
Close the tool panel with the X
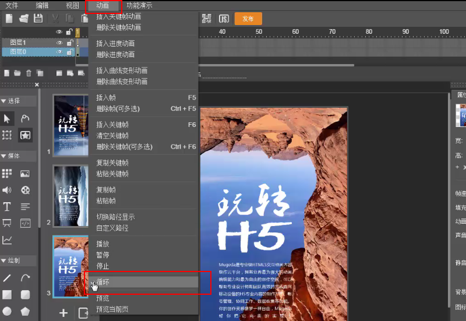37,84
